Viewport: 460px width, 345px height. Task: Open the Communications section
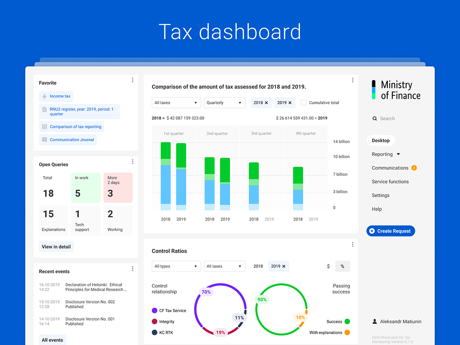(x=390, y=168)
